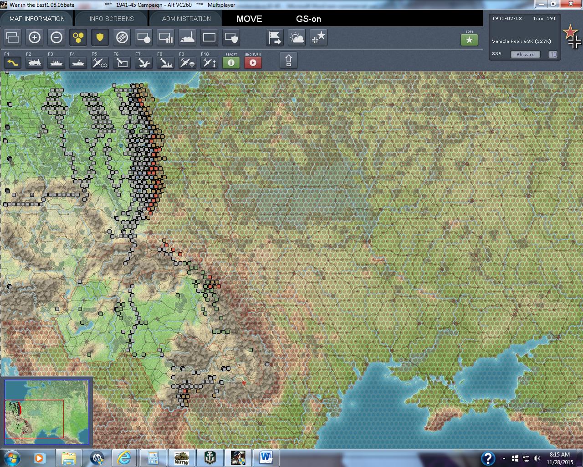Select F7 bomb airfield mode
This screenshot has width=583, height=467.
[144, 62]
